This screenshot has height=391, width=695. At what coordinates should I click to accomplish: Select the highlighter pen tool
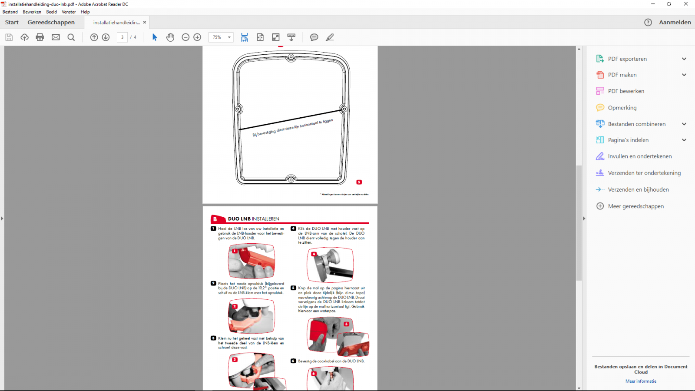click(330, 37)
